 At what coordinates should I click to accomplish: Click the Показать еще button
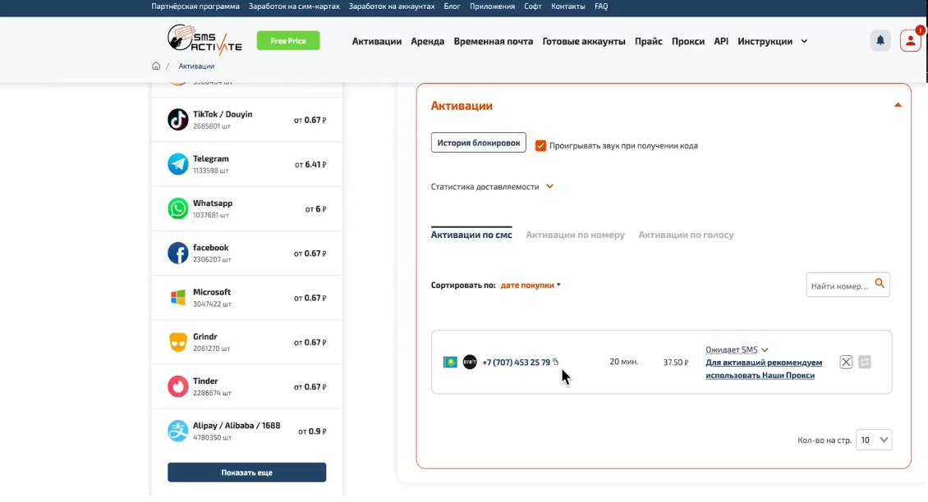tap(247, 472)
